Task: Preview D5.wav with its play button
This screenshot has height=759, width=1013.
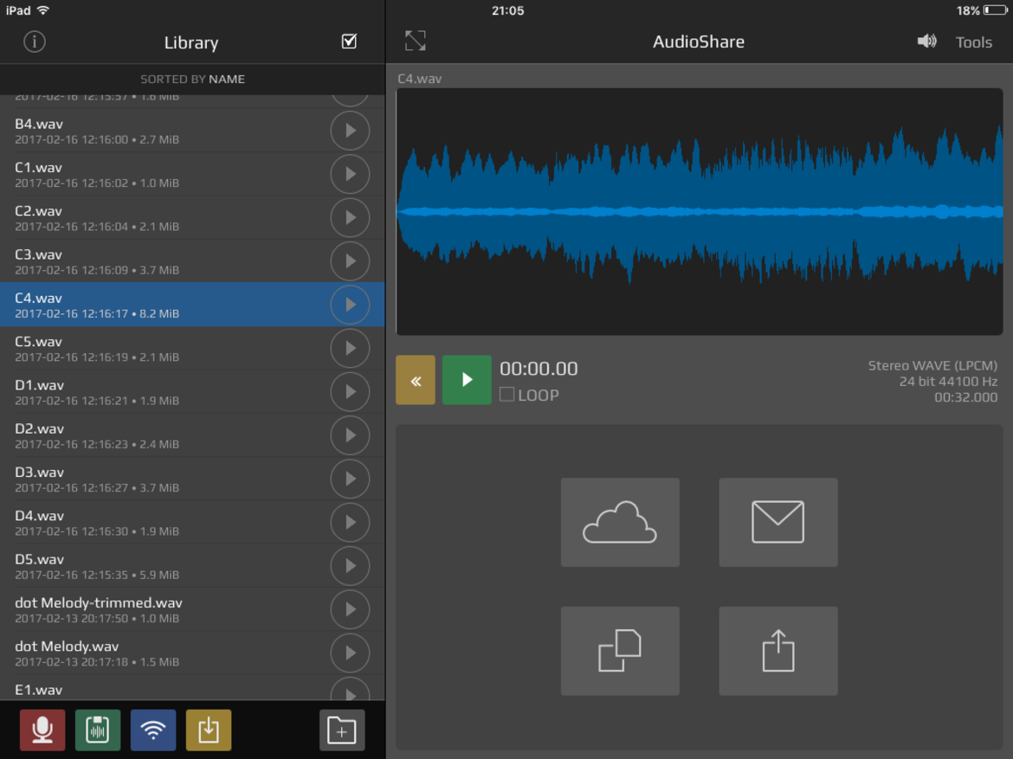Action: pyautogui.click(x=350, y=566)
